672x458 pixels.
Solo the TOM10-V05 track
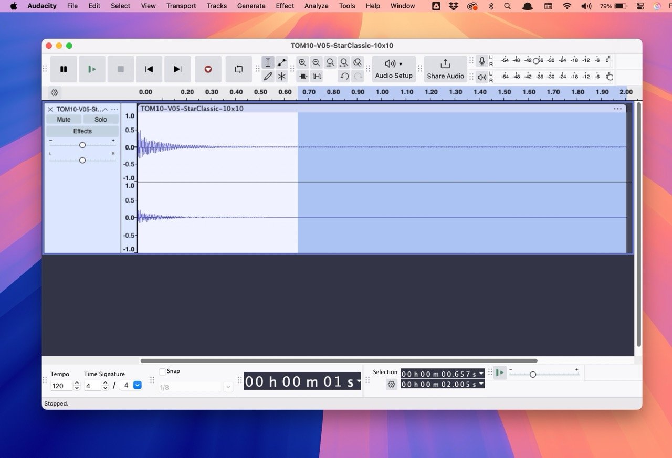click(101, 120)
